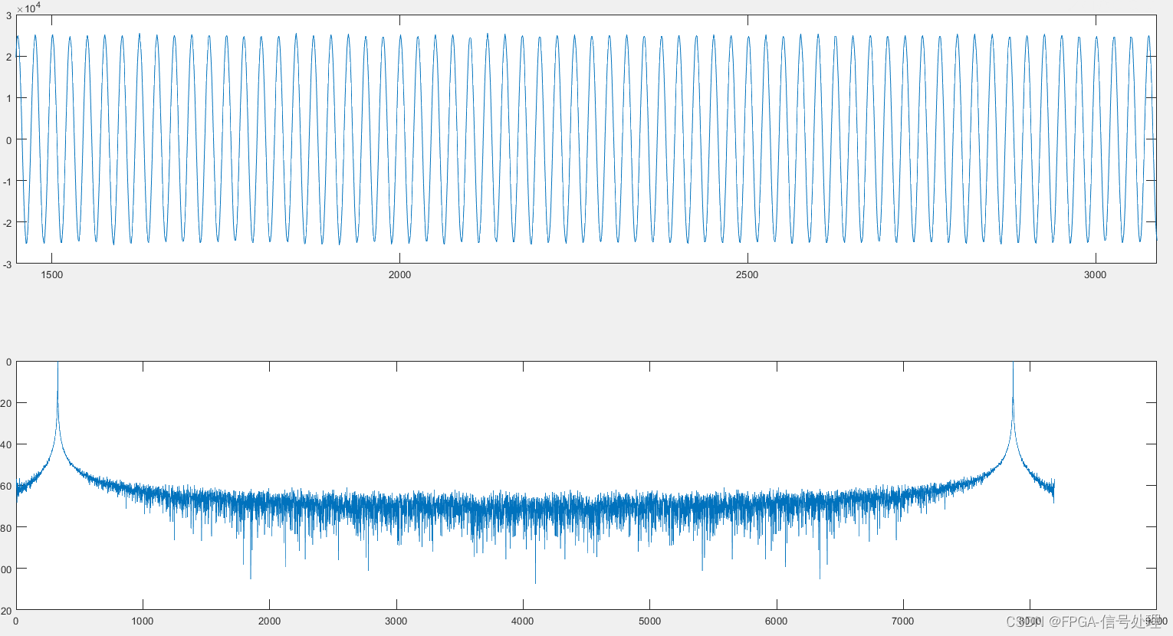
Task: Click the 1000 x-axis tick of spectrum plot
Action: [x=143, y=621]
